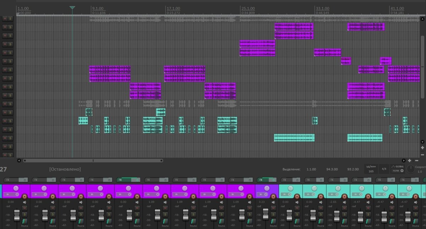The width and height of the screenshot is (426, 229).
Task: Click the arrange view horizontal scrollbar thumb
Action: [x=93, y=161]
